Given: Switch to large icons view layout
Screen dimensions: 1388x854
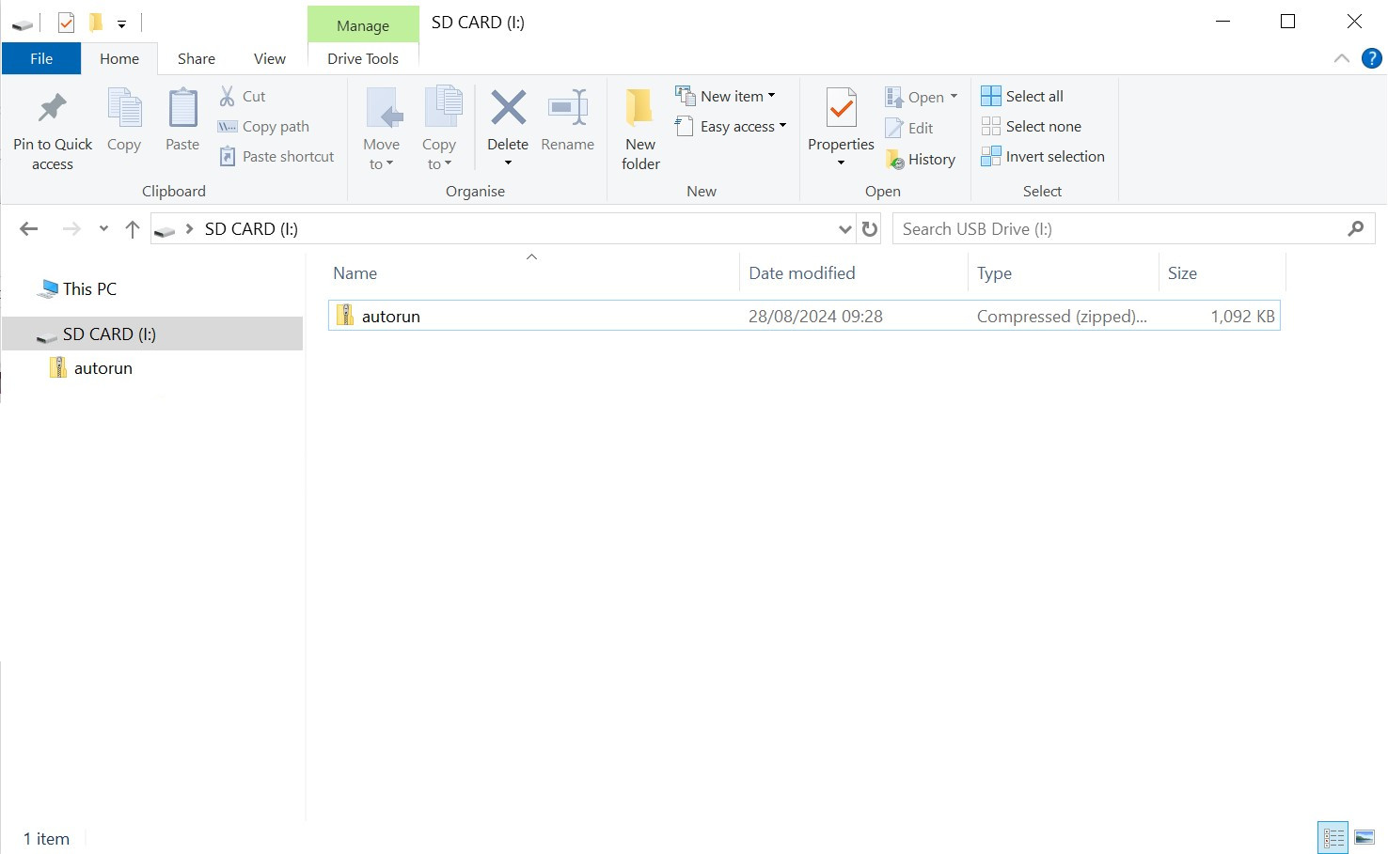Looking at the screenshot, I should 1364,837.
